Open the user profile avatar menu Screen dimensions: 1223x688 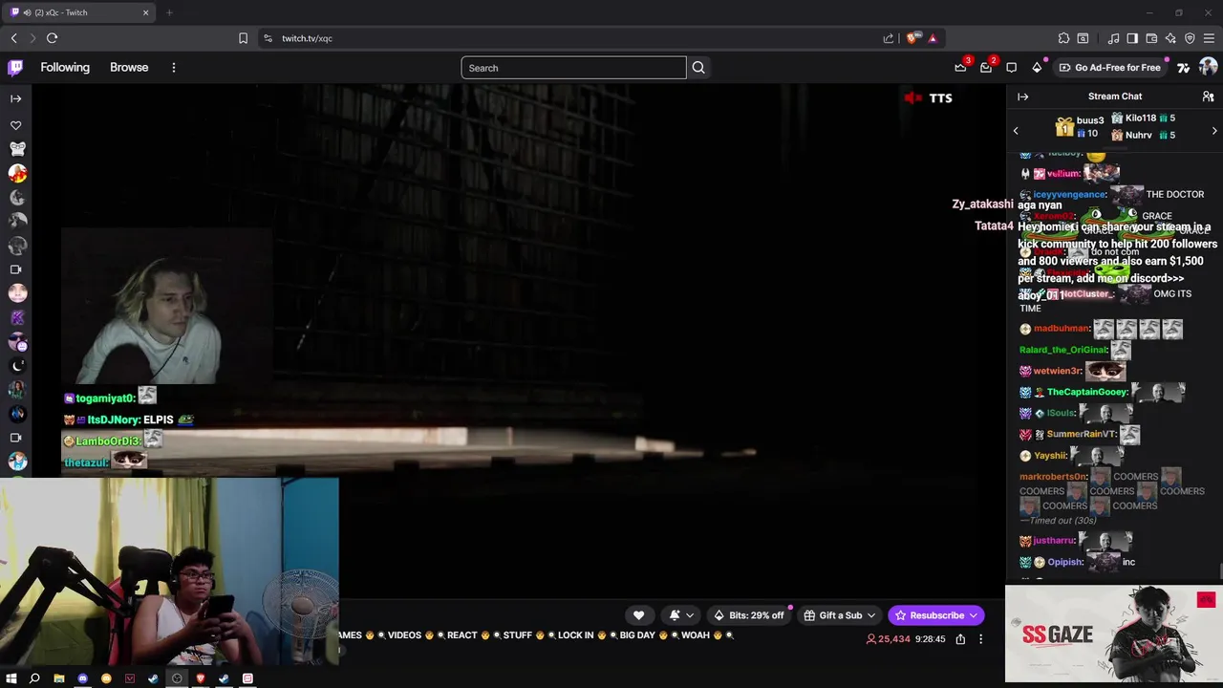[x=1208, y=68]
